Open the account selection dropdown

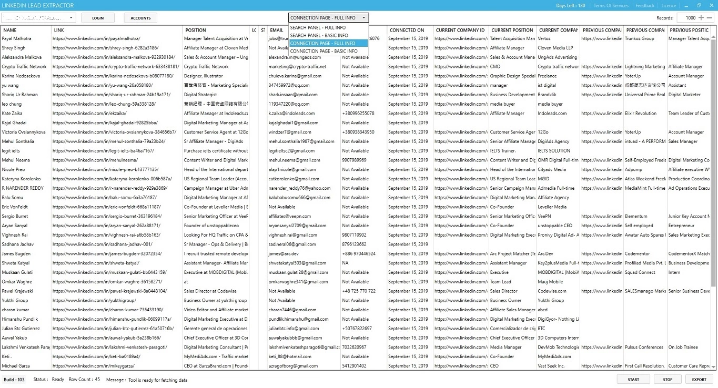pos(39,18)
